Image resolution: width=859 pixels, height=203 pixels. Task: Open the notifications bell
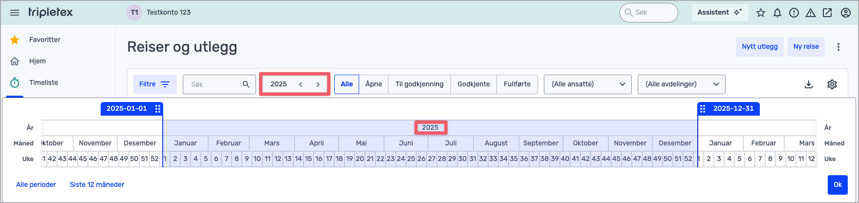point(777,13)
